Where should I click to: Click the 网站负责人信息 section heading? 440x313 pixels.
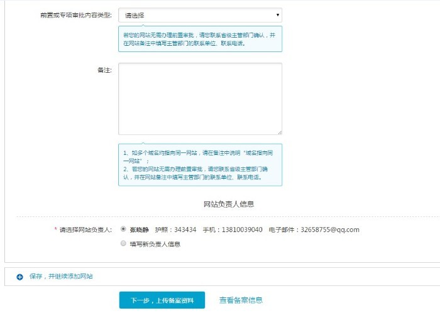coord(229,204)
